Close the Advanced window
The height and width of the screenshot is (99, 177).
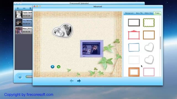click(34, 7)
